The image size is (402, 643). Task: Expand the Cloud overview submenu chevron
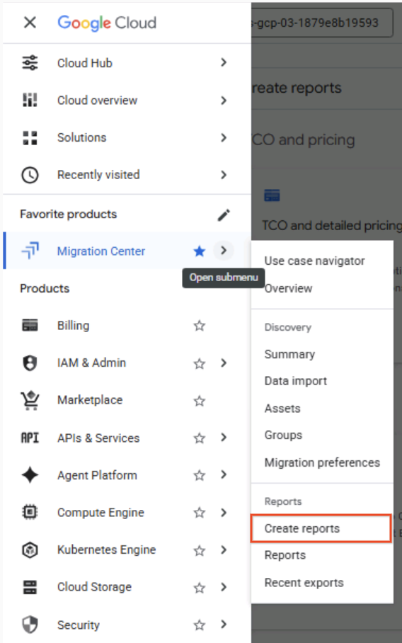click(x=224, y=100)
